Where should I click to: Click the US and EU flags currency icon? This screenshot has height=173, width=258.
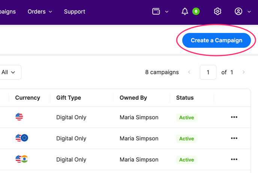pyautogui.click(x=22, y=138)
